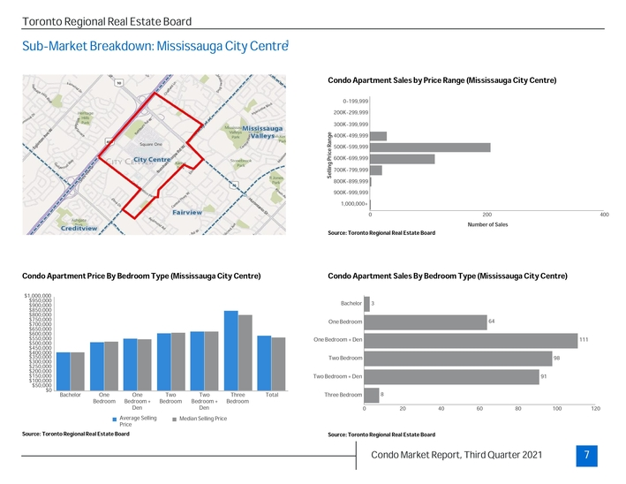Click the Fairview label on the map
This screenshot has height=484, width=626.
click(x=186, y=212)
